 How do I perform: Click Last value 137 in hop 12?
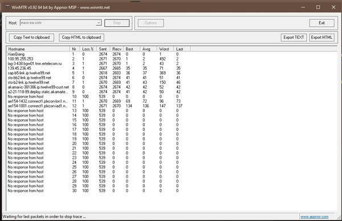pyautogui.click(x=180, y=106)
